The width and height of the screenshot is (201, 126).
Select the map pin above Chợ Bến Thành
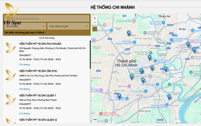click(x=143, y=80)
